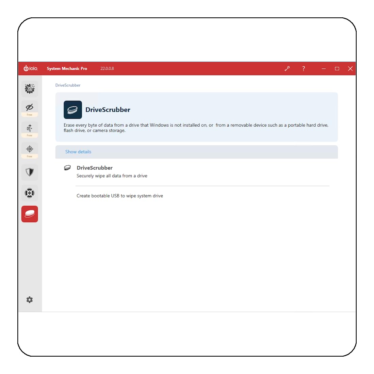Screen dimensions: 374x374
Task: Open Settings gear at sidebar bottom
Action: tap(30, 299)
